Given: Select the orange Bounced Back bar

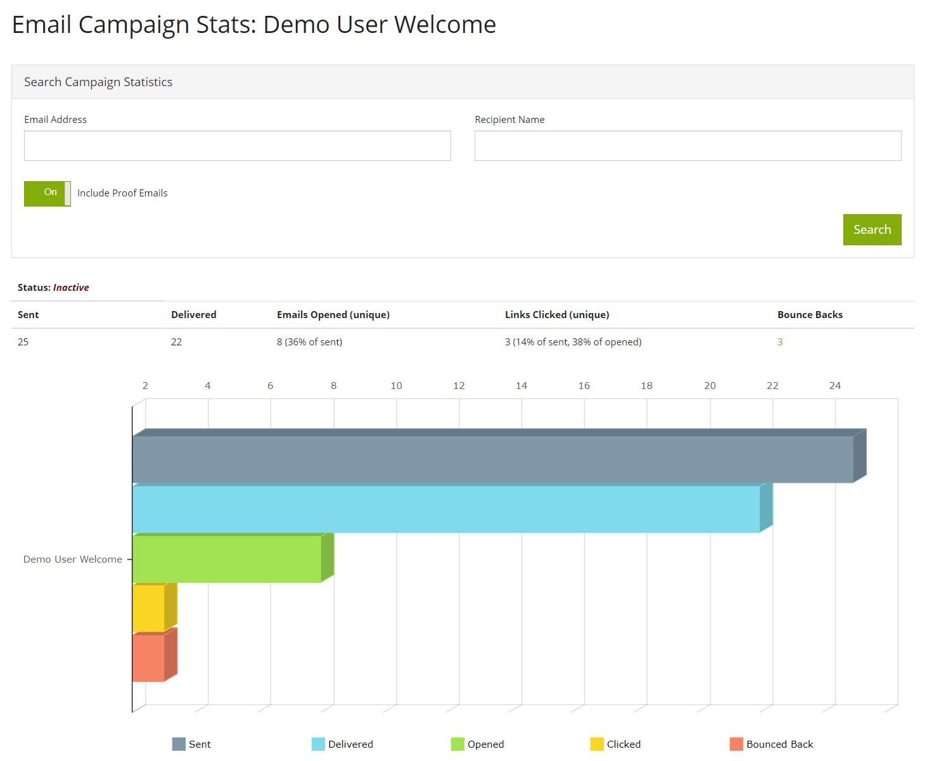Looking at the screenshot, I should coord(149,658).
